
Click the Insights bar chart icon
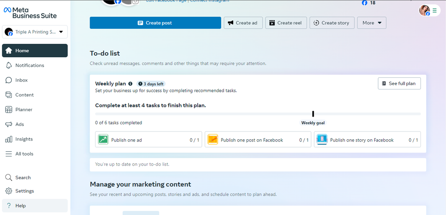9,139
